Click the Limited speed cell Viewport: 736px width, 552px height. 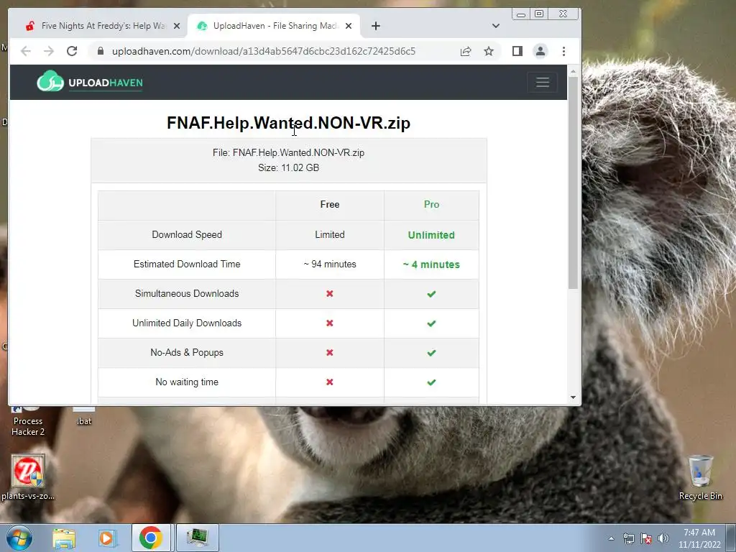329,235
